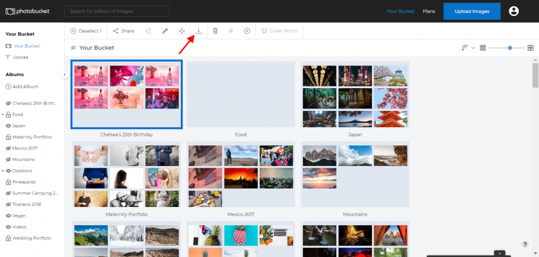The width and height of the screenshot is (539, 257).
Task: Click the Share icon in toolbar
Action: click(116, 31)
